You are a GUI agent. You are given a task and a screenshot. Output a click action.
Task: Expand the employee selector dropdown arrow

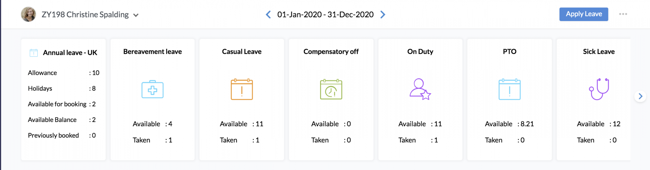136,15
